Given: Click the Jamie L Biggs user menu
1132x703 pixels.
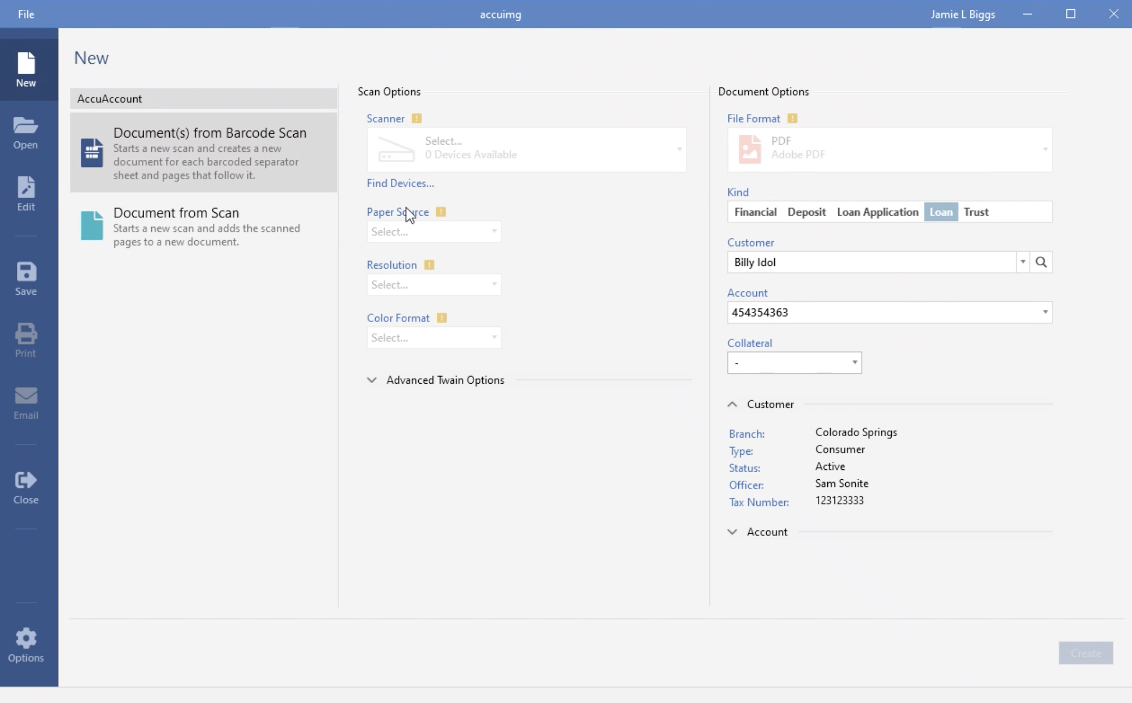Looking at the screenshot, I should pos(963,14).
